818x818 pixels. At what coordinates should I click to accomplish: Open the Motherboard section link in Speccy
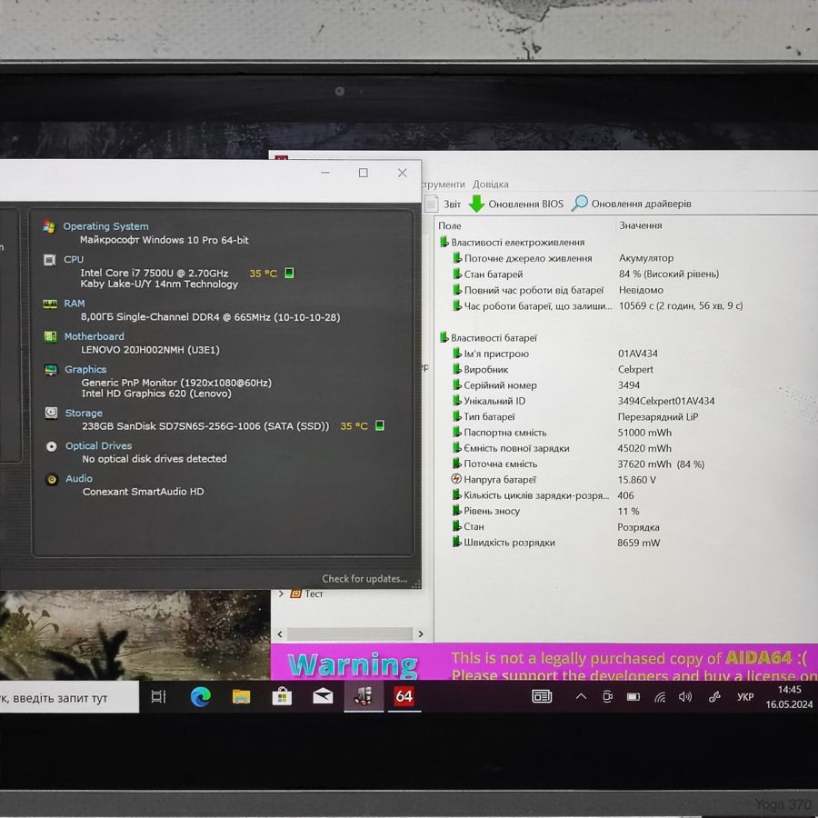95,336
